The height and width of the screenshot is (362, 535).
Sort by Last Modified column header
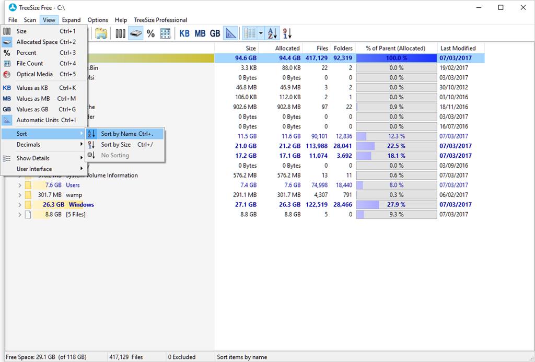click(461, 48)
